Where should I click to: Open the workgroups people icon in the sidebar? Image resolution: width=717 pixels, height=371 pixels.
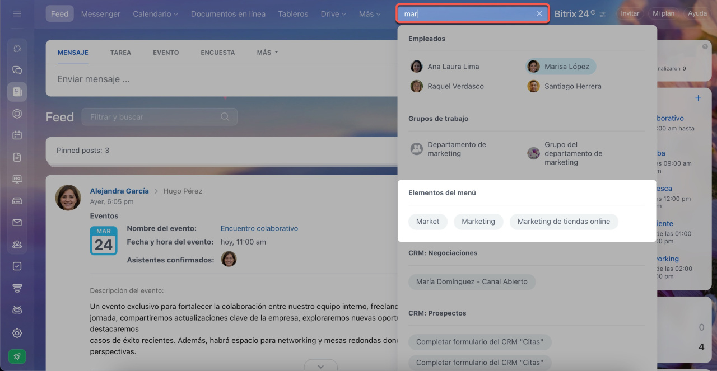(17, 245)
